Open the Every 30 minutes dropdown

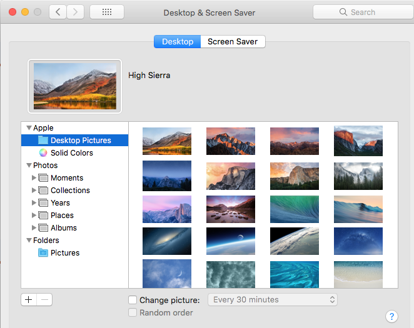(x=273, y=299)
